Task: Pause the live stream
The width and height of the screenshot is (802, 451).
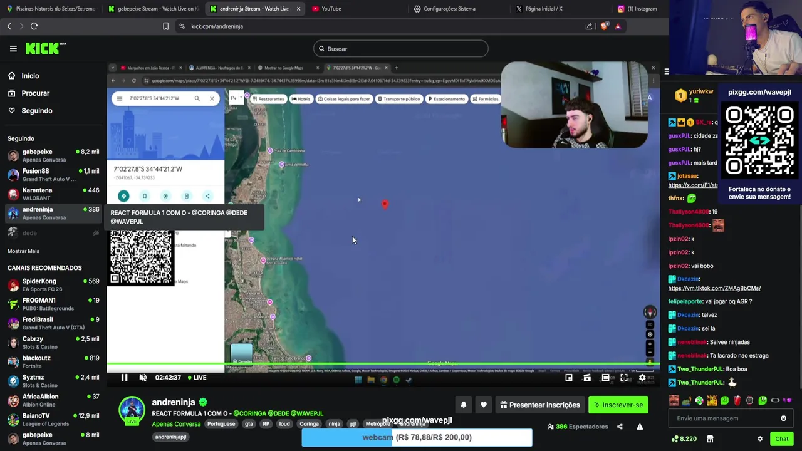Action: click(124, 378)
